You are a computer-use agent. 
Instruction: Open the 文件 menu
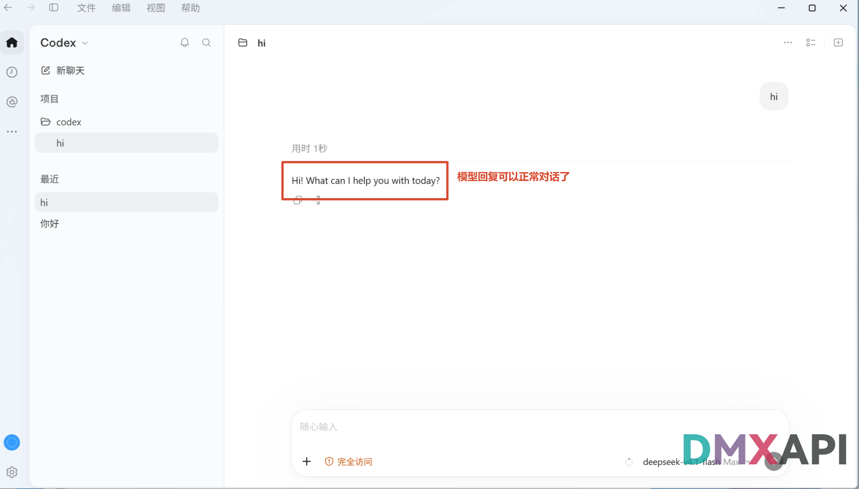coord(86,8)
